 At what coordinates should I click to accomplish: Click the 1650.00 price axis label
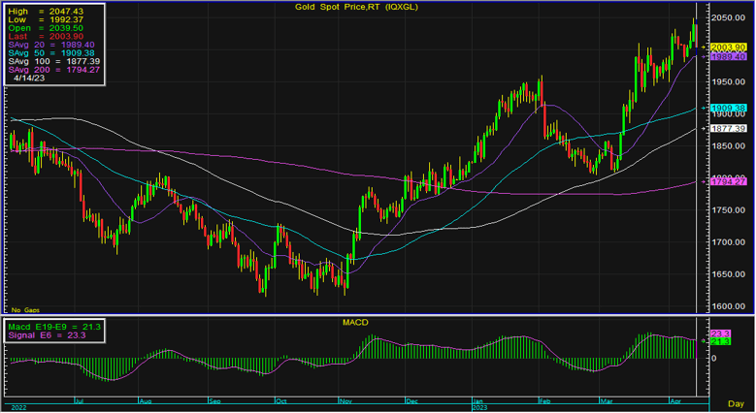[729, 274]
